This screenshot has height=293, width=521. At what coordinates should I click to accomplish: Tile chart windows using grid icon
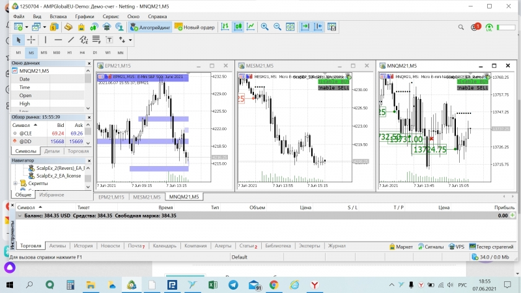click(x=290, y=27)
